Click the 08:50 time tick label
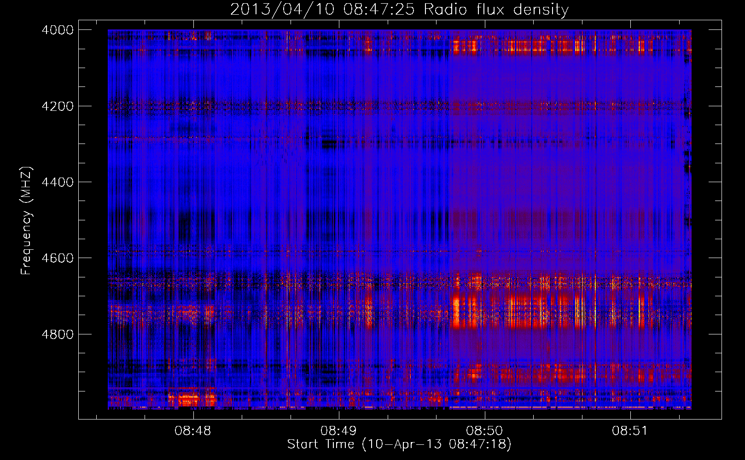This screenshot has height=460, width=745. (x=484, y=431)
